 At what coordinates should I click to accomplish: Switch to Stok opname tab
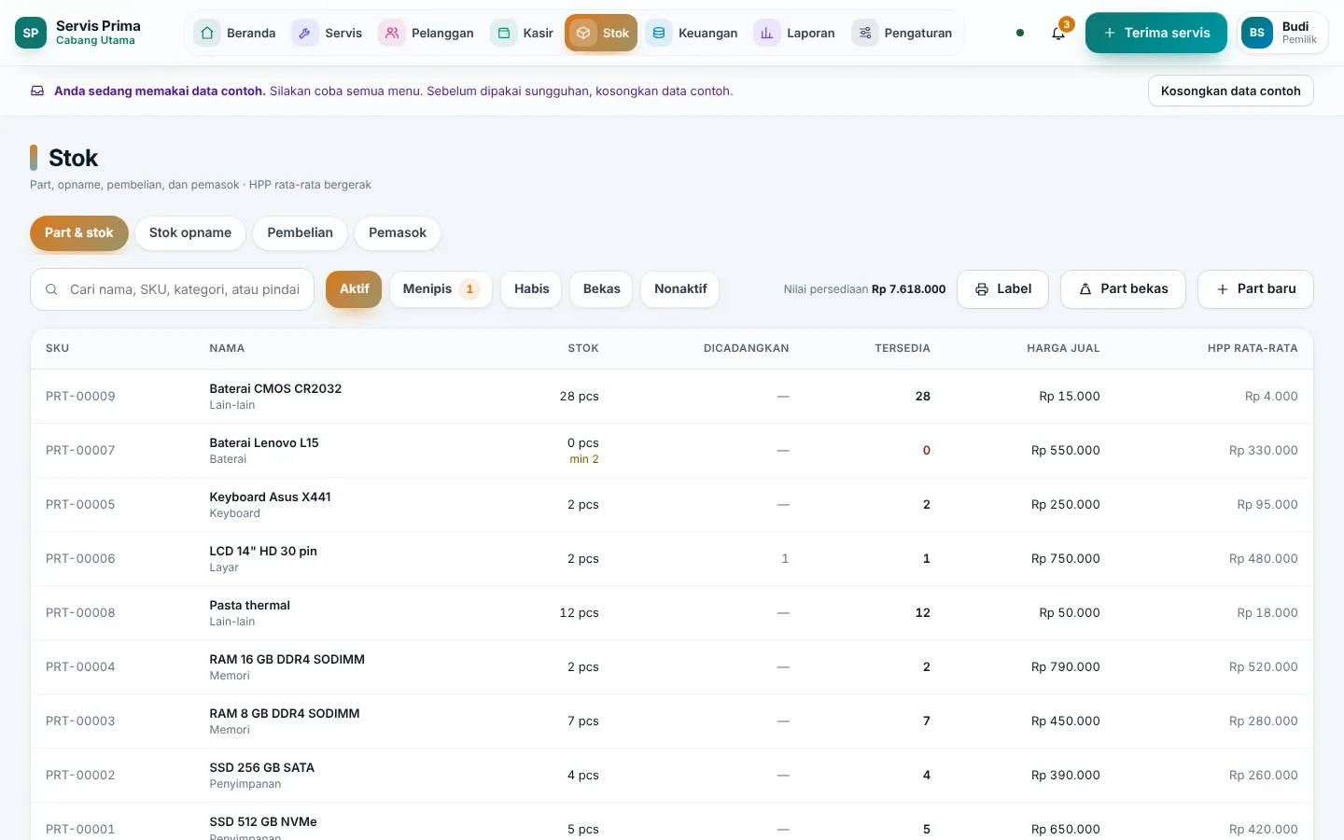190,232
